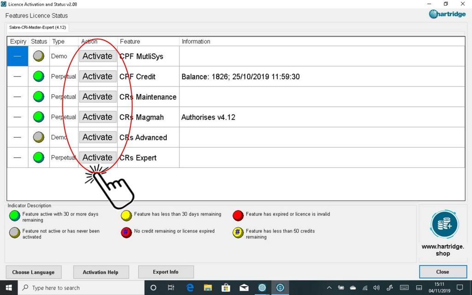
Task: Click the green status indicator for CPF Credit
Action: pos(39,77)
